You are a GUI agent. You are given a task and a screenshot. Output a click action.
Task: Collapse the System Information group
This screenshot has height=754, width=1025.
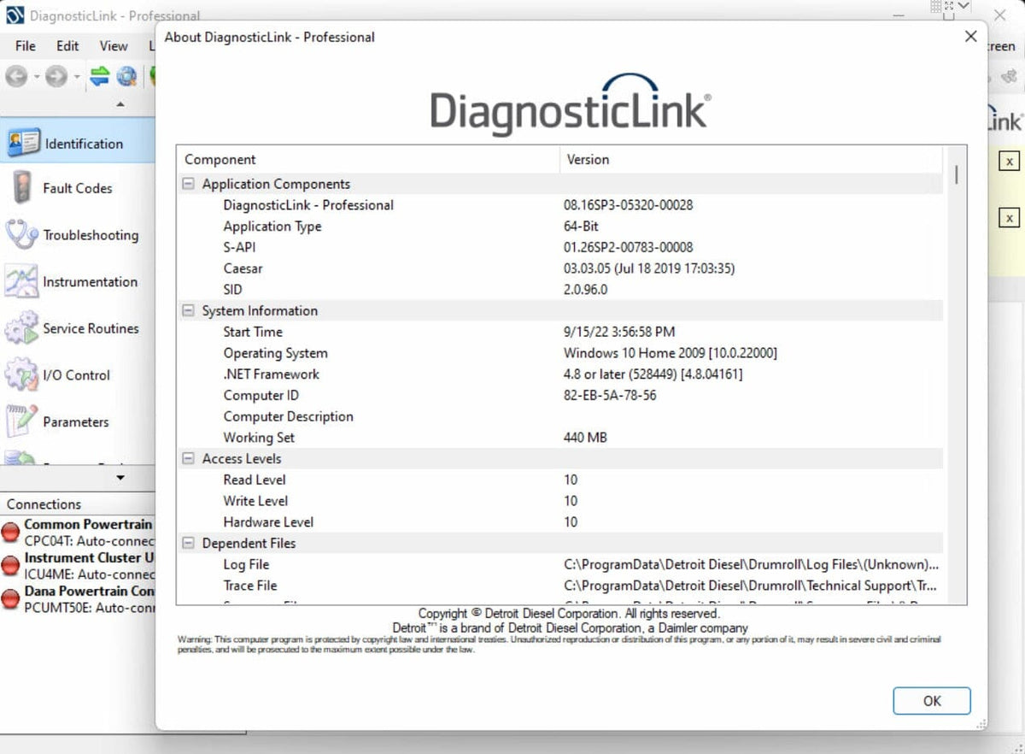[x=188, y=311]
